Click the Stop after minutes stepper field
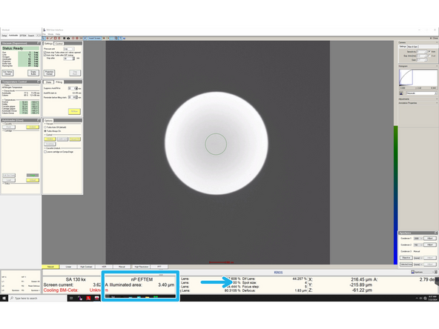 click(69, 59)
